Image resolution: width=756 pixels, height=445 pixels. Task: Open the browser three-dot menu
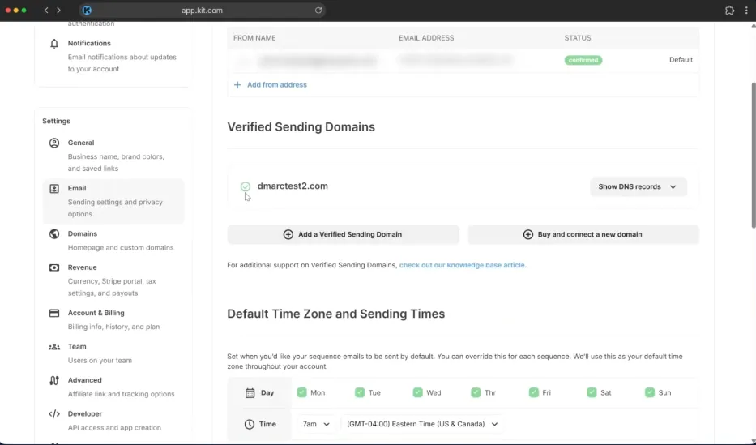[746, 10]
